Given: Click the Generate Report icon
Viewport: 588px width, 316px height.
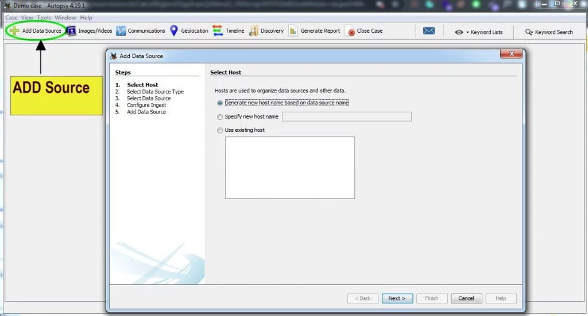Looking at the screenshot, I should (x=292, y=31).
